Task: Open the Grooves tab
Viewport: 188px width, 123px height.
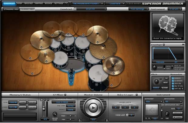Action: 29,4
